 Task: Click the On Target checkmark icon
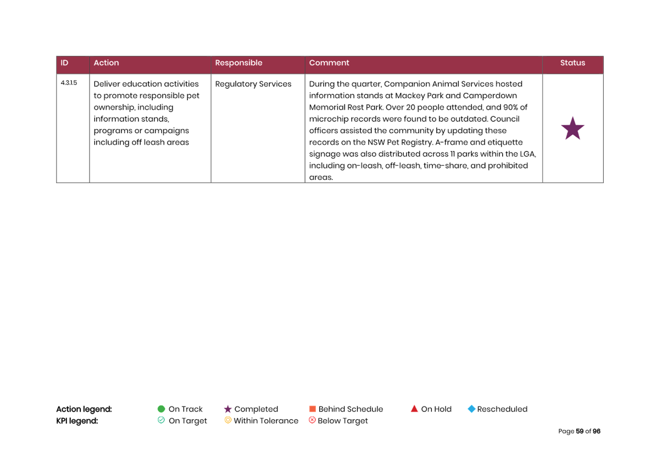[x=161, y=420]
